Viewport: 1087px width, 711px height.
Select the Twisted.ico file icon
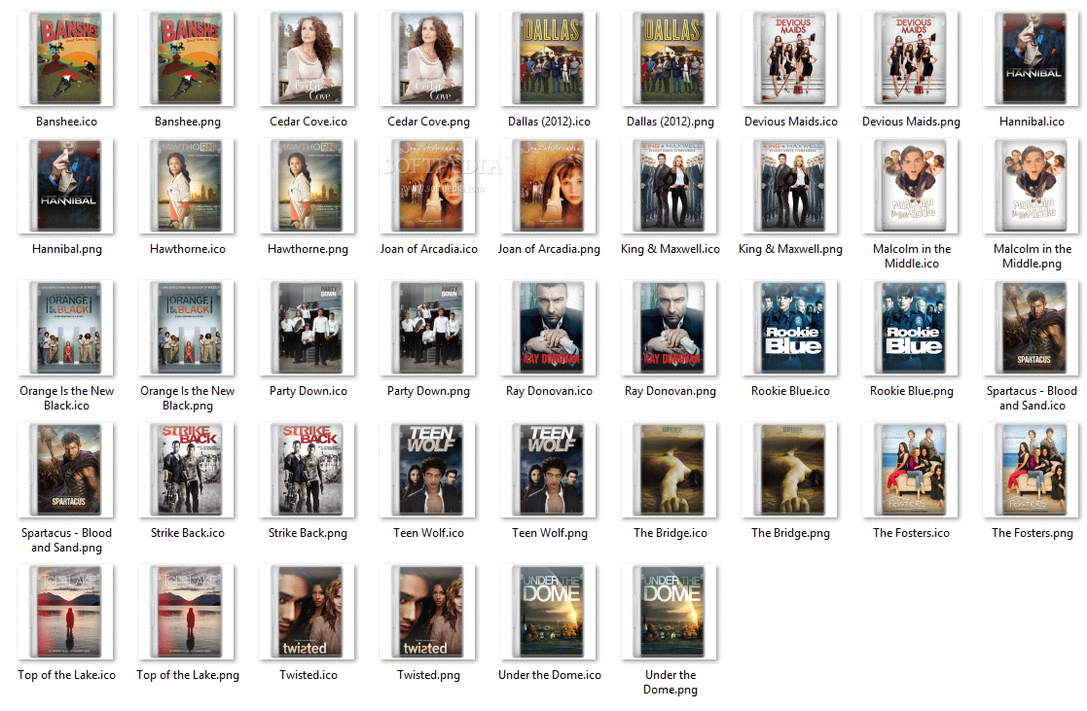308,612
